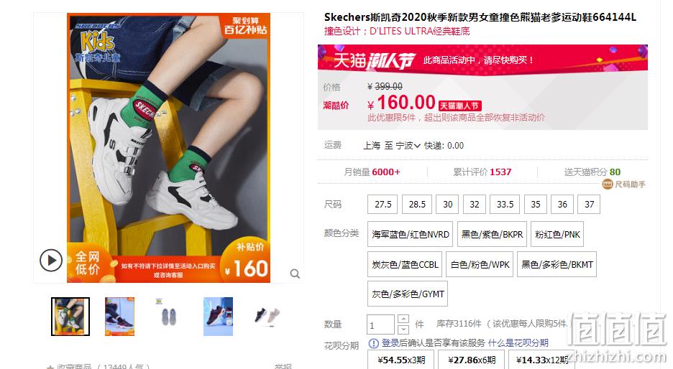
Task: Click into the quantity input field
Action: pyautogui.click(x=380, y=324)
